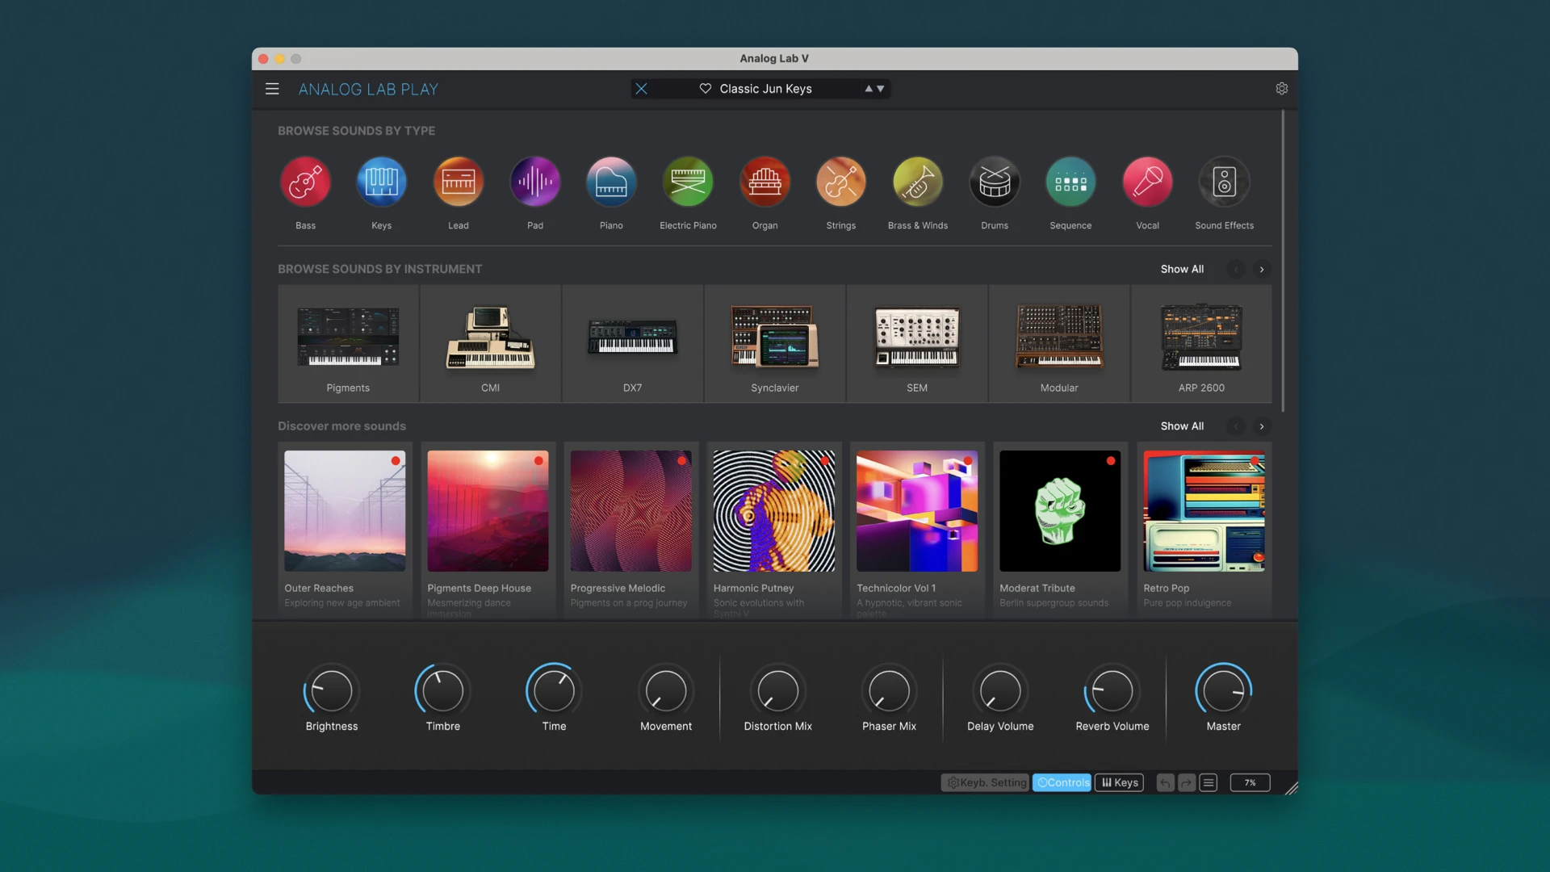Screen dimensions: 1550x872
Task: Go to next preset with the down arrow
Action: point(881,89)
